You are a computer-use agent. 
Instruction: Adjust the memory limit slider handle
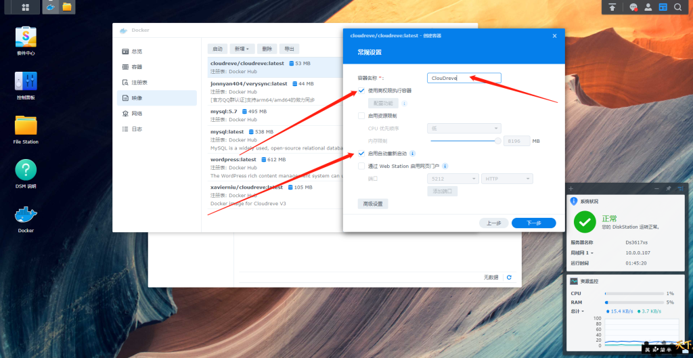(498, 141)
